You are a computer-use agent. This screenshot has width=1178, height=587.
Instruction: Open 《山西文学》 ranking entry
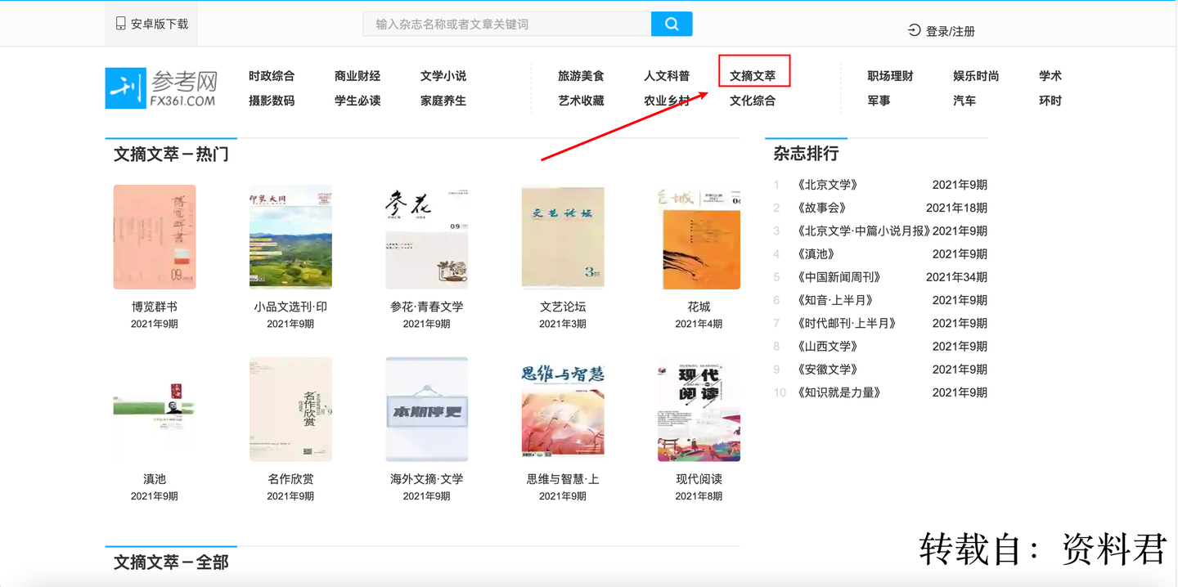point(827,346)
